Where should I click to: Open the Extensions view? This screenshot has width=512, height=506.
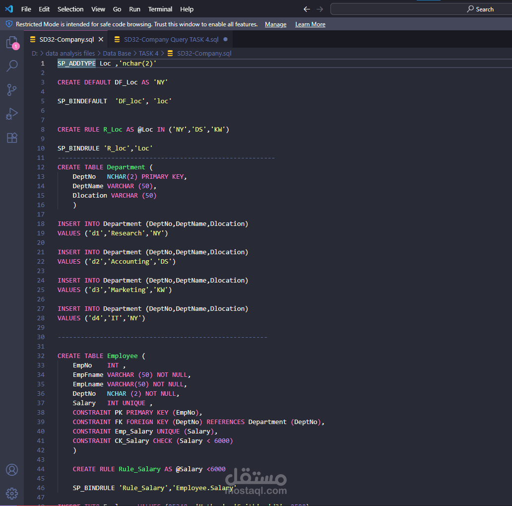point(12,138)
